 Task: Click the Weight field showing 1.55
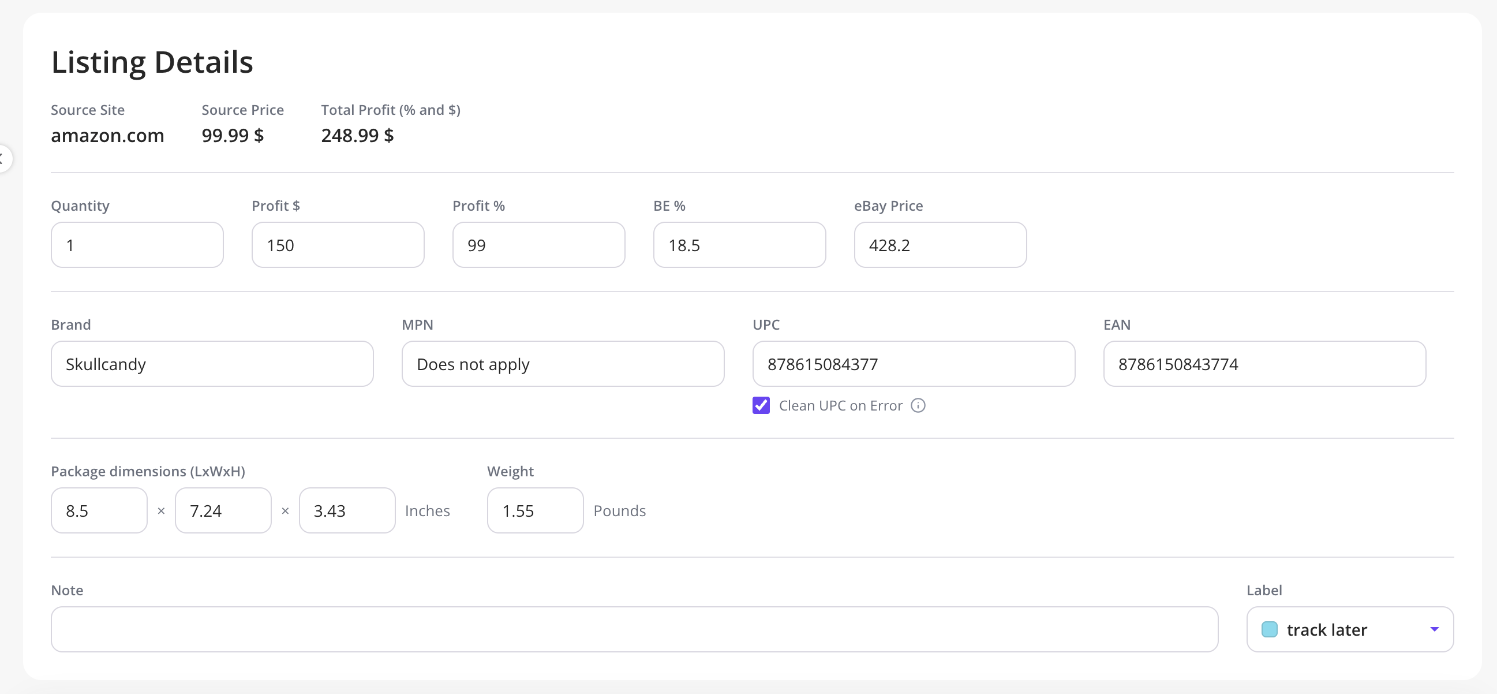point(535,510)
